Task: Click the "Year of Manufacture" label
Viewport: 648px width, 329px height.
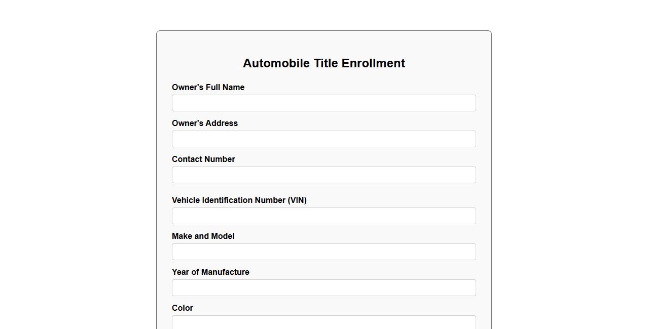Action: pos(210,272)
